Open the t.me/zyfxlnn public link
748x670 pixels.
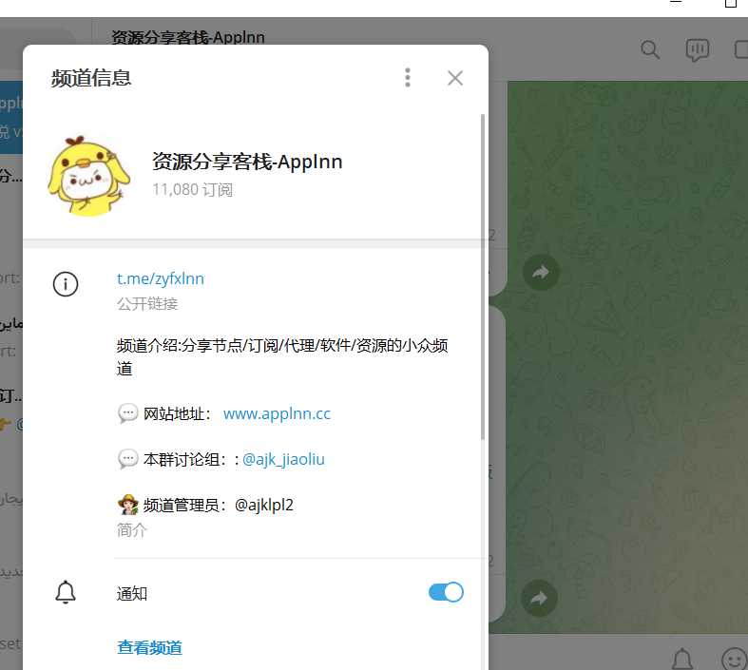pyautogui.click(x=161, y=278)
